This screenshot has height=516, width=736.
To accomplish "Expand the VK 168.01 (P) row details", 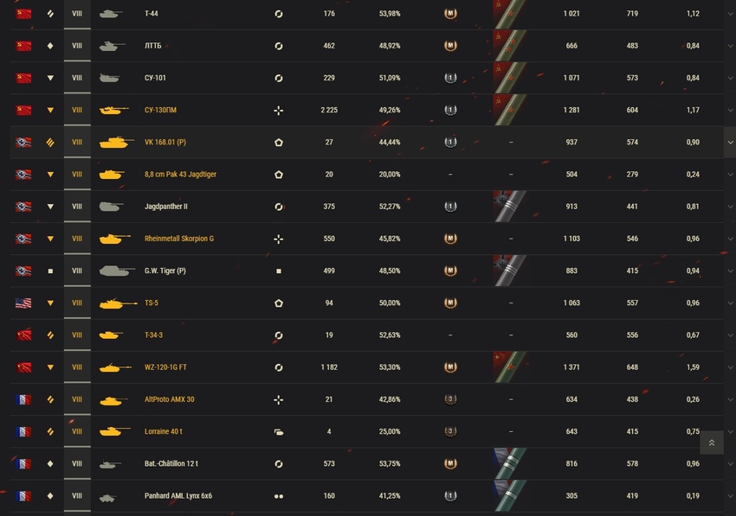I will (730, 143).
